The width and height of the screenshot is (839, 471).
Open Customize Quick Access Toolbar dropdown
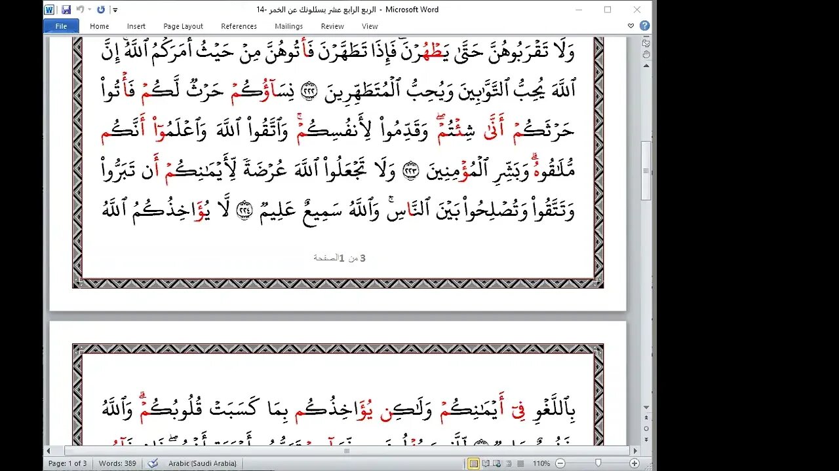coord(115,10)
